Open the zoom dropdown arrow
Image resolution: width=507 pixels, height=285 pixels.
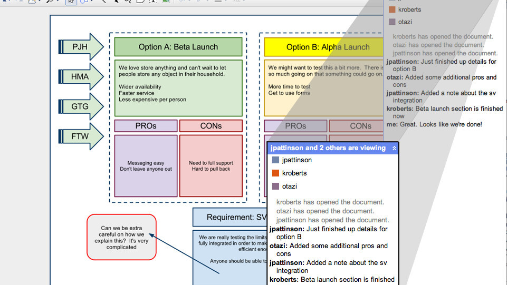coord(58,2)
